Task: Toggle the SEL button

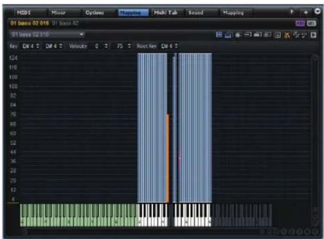Action: 311,23
